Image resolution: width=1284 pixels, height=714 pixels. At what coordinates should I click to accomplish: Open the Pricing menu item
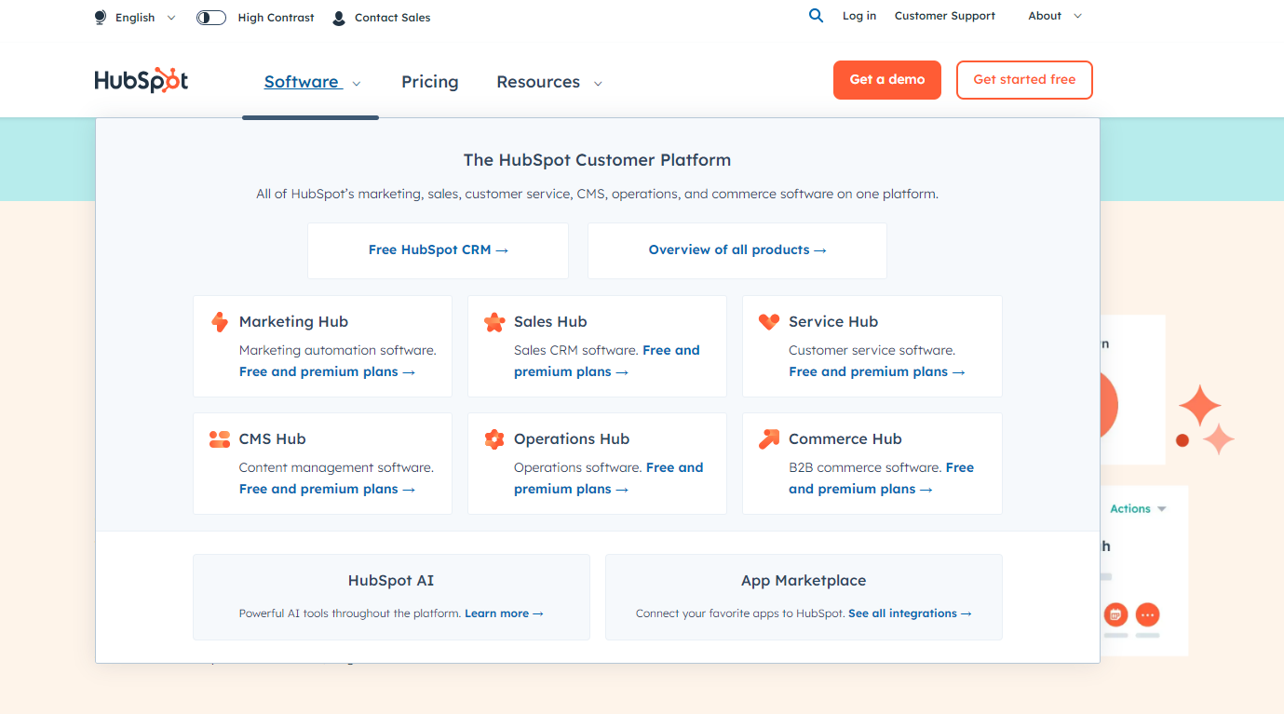click(x=430, y=82)
